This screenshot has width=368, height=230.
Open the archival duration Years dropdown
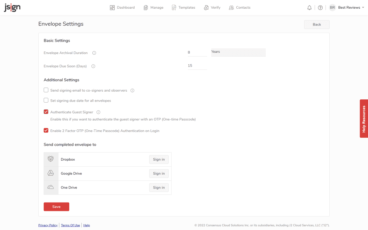click(x=238, y=52)
